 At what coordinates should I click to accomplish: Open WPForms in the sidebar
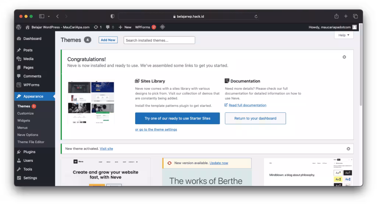pyautogui.click(x=35, y=85)
